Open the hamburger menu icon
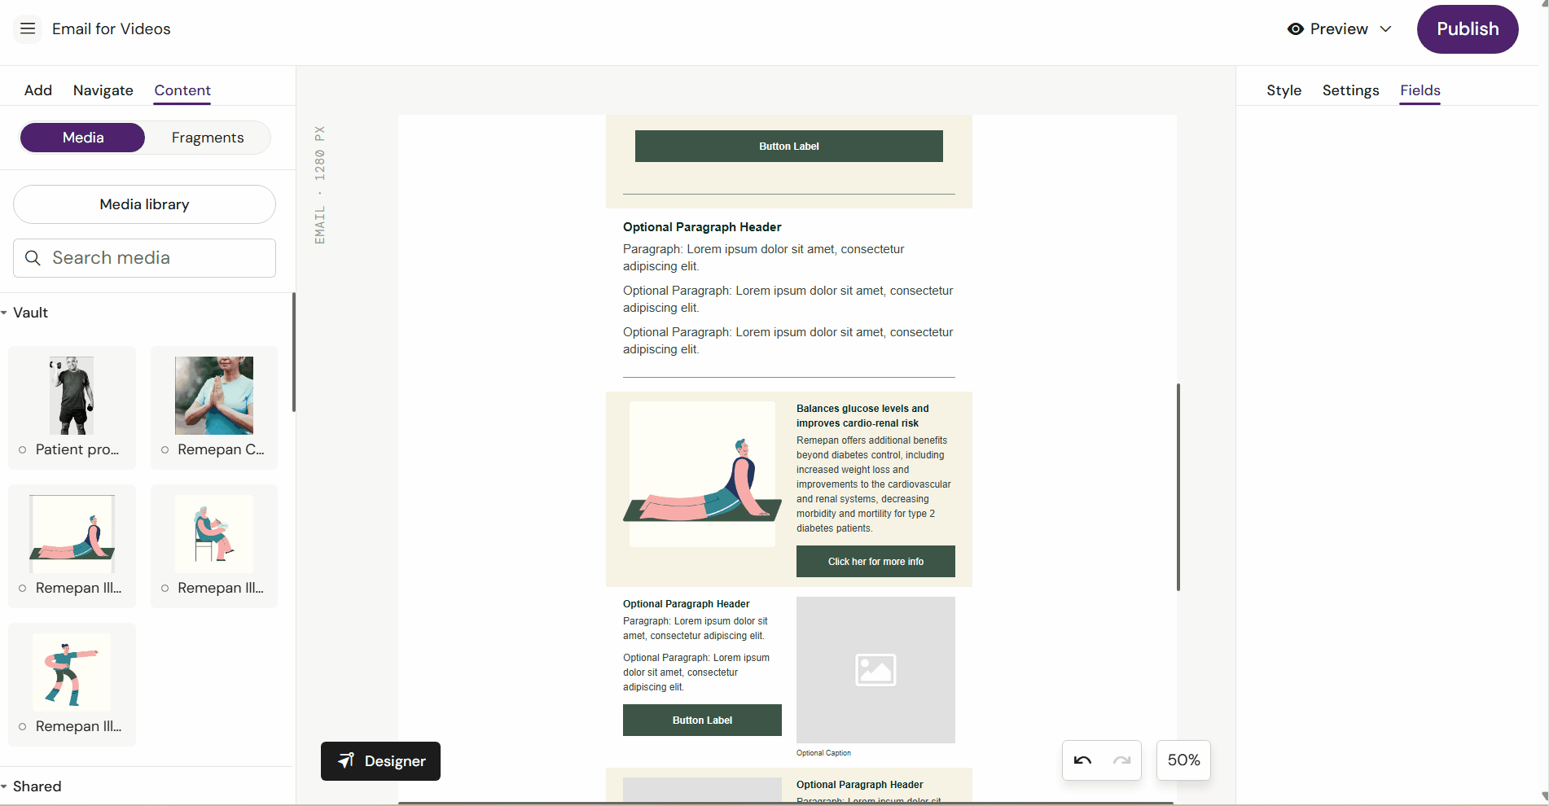 point(28,28)
